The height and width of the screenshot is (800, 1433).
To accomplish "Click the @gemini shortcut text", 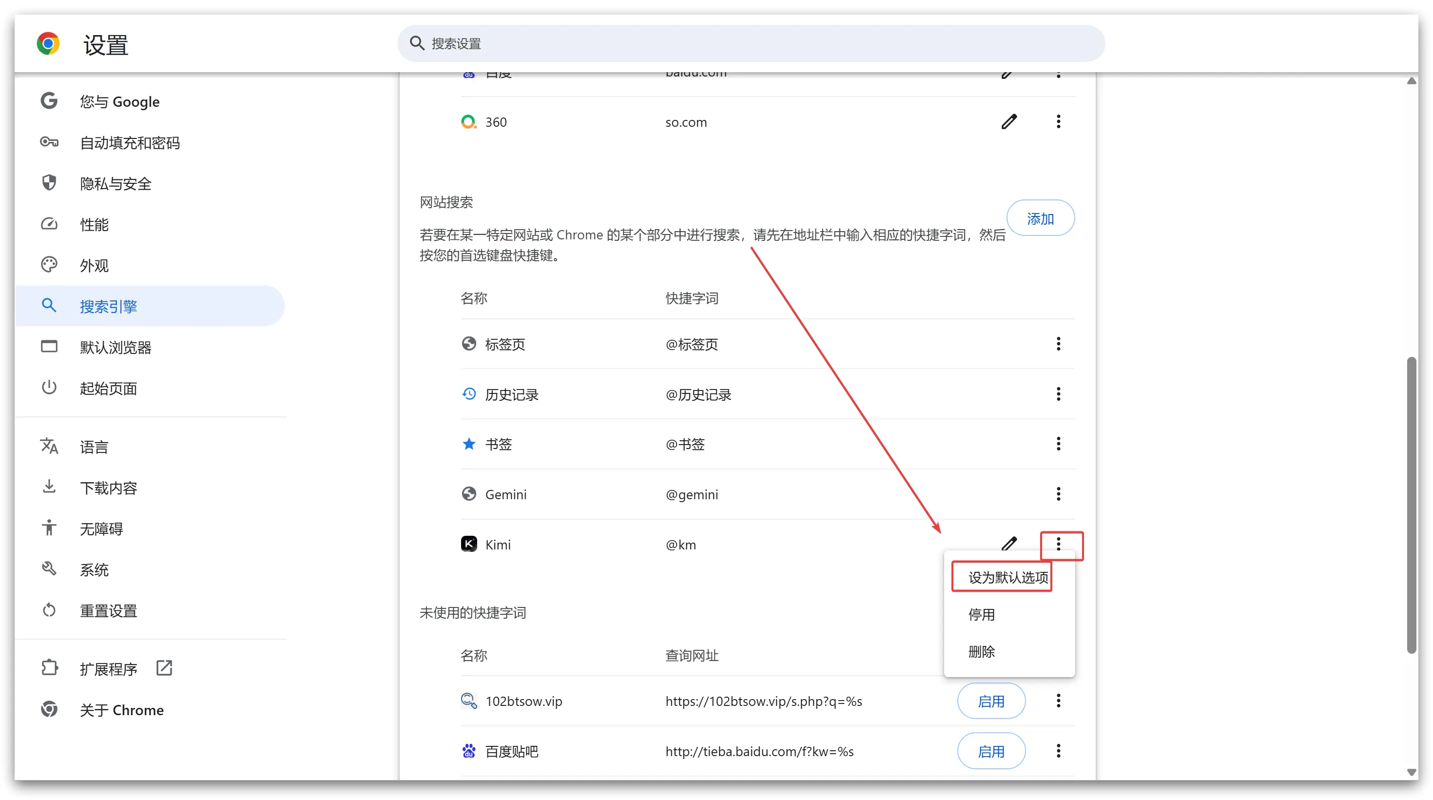I will (692, 494).
